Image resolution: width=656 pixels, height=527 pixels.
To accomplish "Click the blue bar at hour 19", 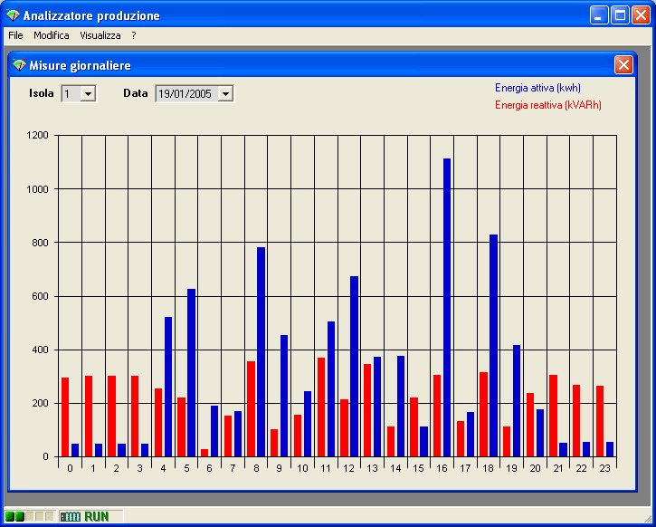I will click(x=517, y=400).
